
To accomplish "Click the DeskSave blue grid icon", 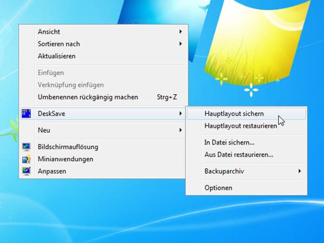I will pos(26,113).
